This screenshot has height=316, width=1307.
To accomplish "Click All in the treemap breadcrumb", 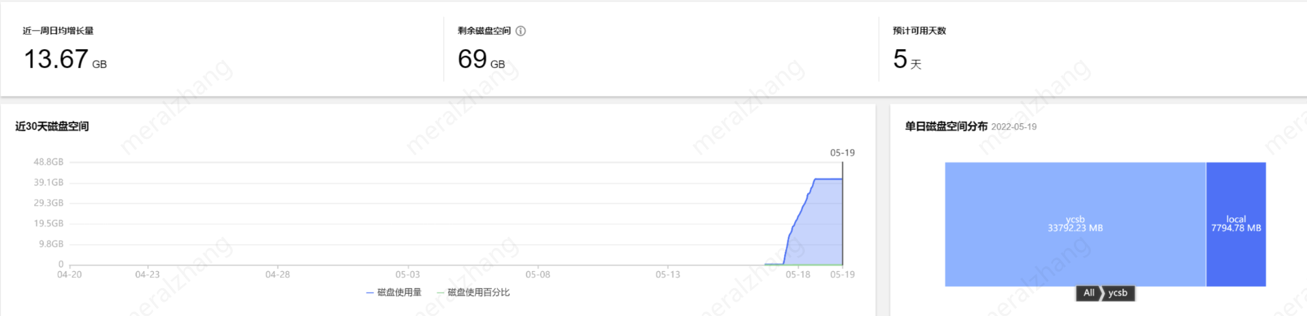I will pyautogui.click(x=1088, y=293).
